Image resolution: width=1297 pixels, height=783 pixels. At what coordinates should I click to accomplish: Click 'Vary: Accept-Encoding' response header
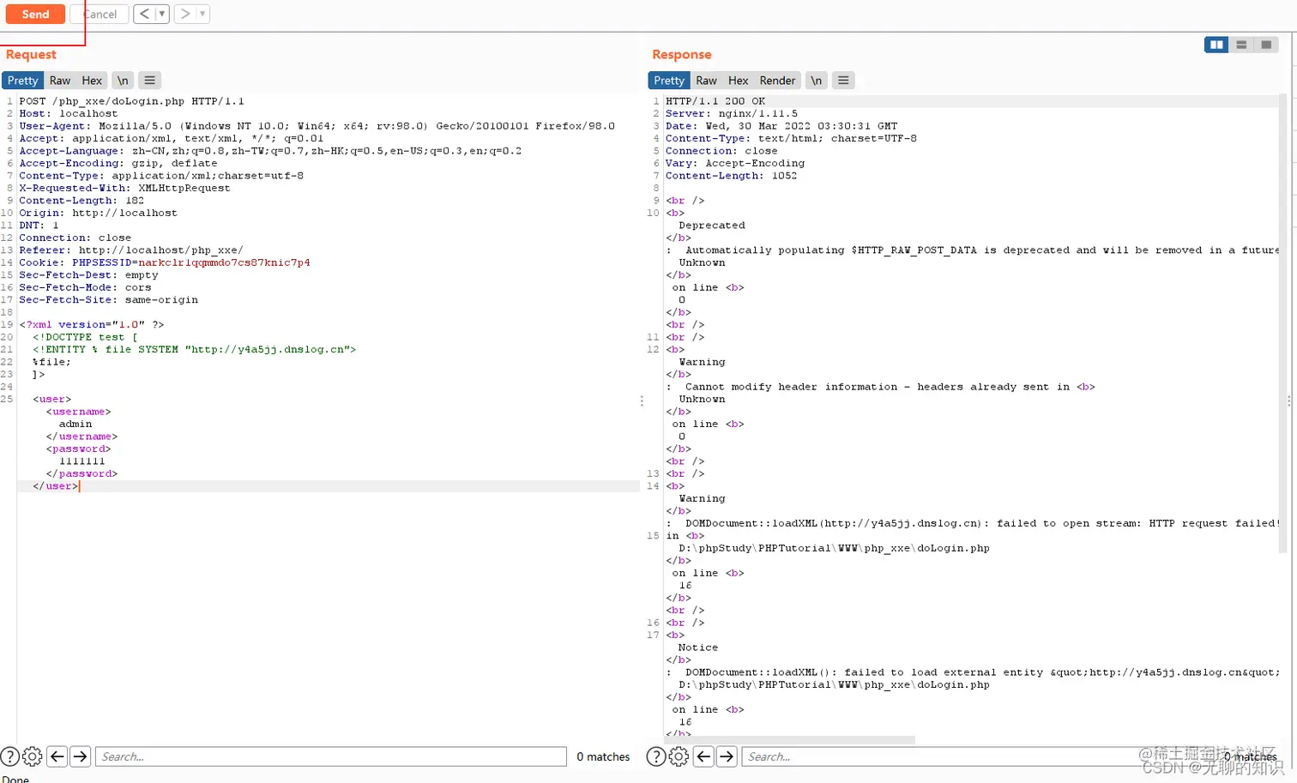(735, 163)
